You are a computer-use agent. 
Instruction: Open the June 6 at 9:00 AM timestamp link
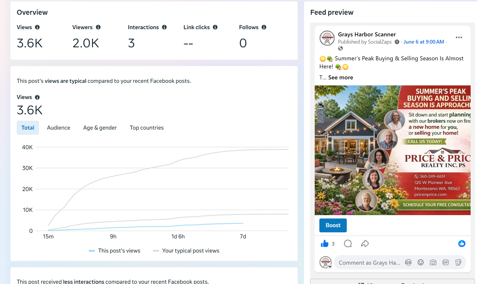pyautogui.click(x=424, y=42)
